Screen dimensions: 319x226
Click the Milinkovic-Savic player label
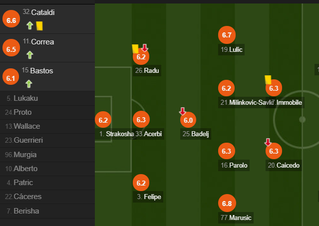[247, 103]
